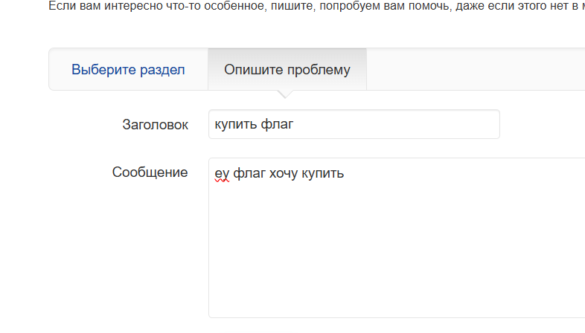
Task: Click the word купить in the message text
Action: 324,174
